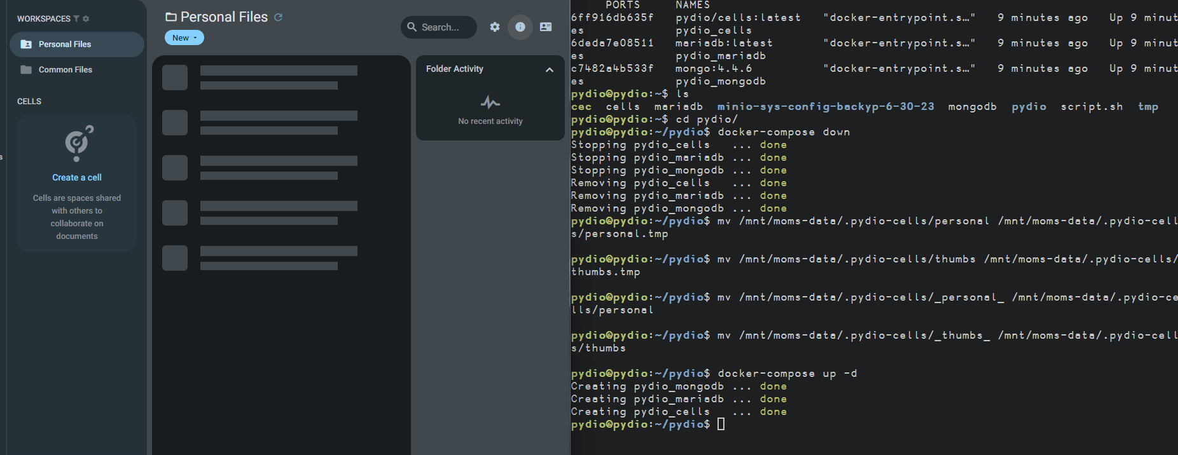The height and width of the screenshot is (455, 1178).
Task: Click the docker-compose down command in terminal
Action: (x=784, y=132)
